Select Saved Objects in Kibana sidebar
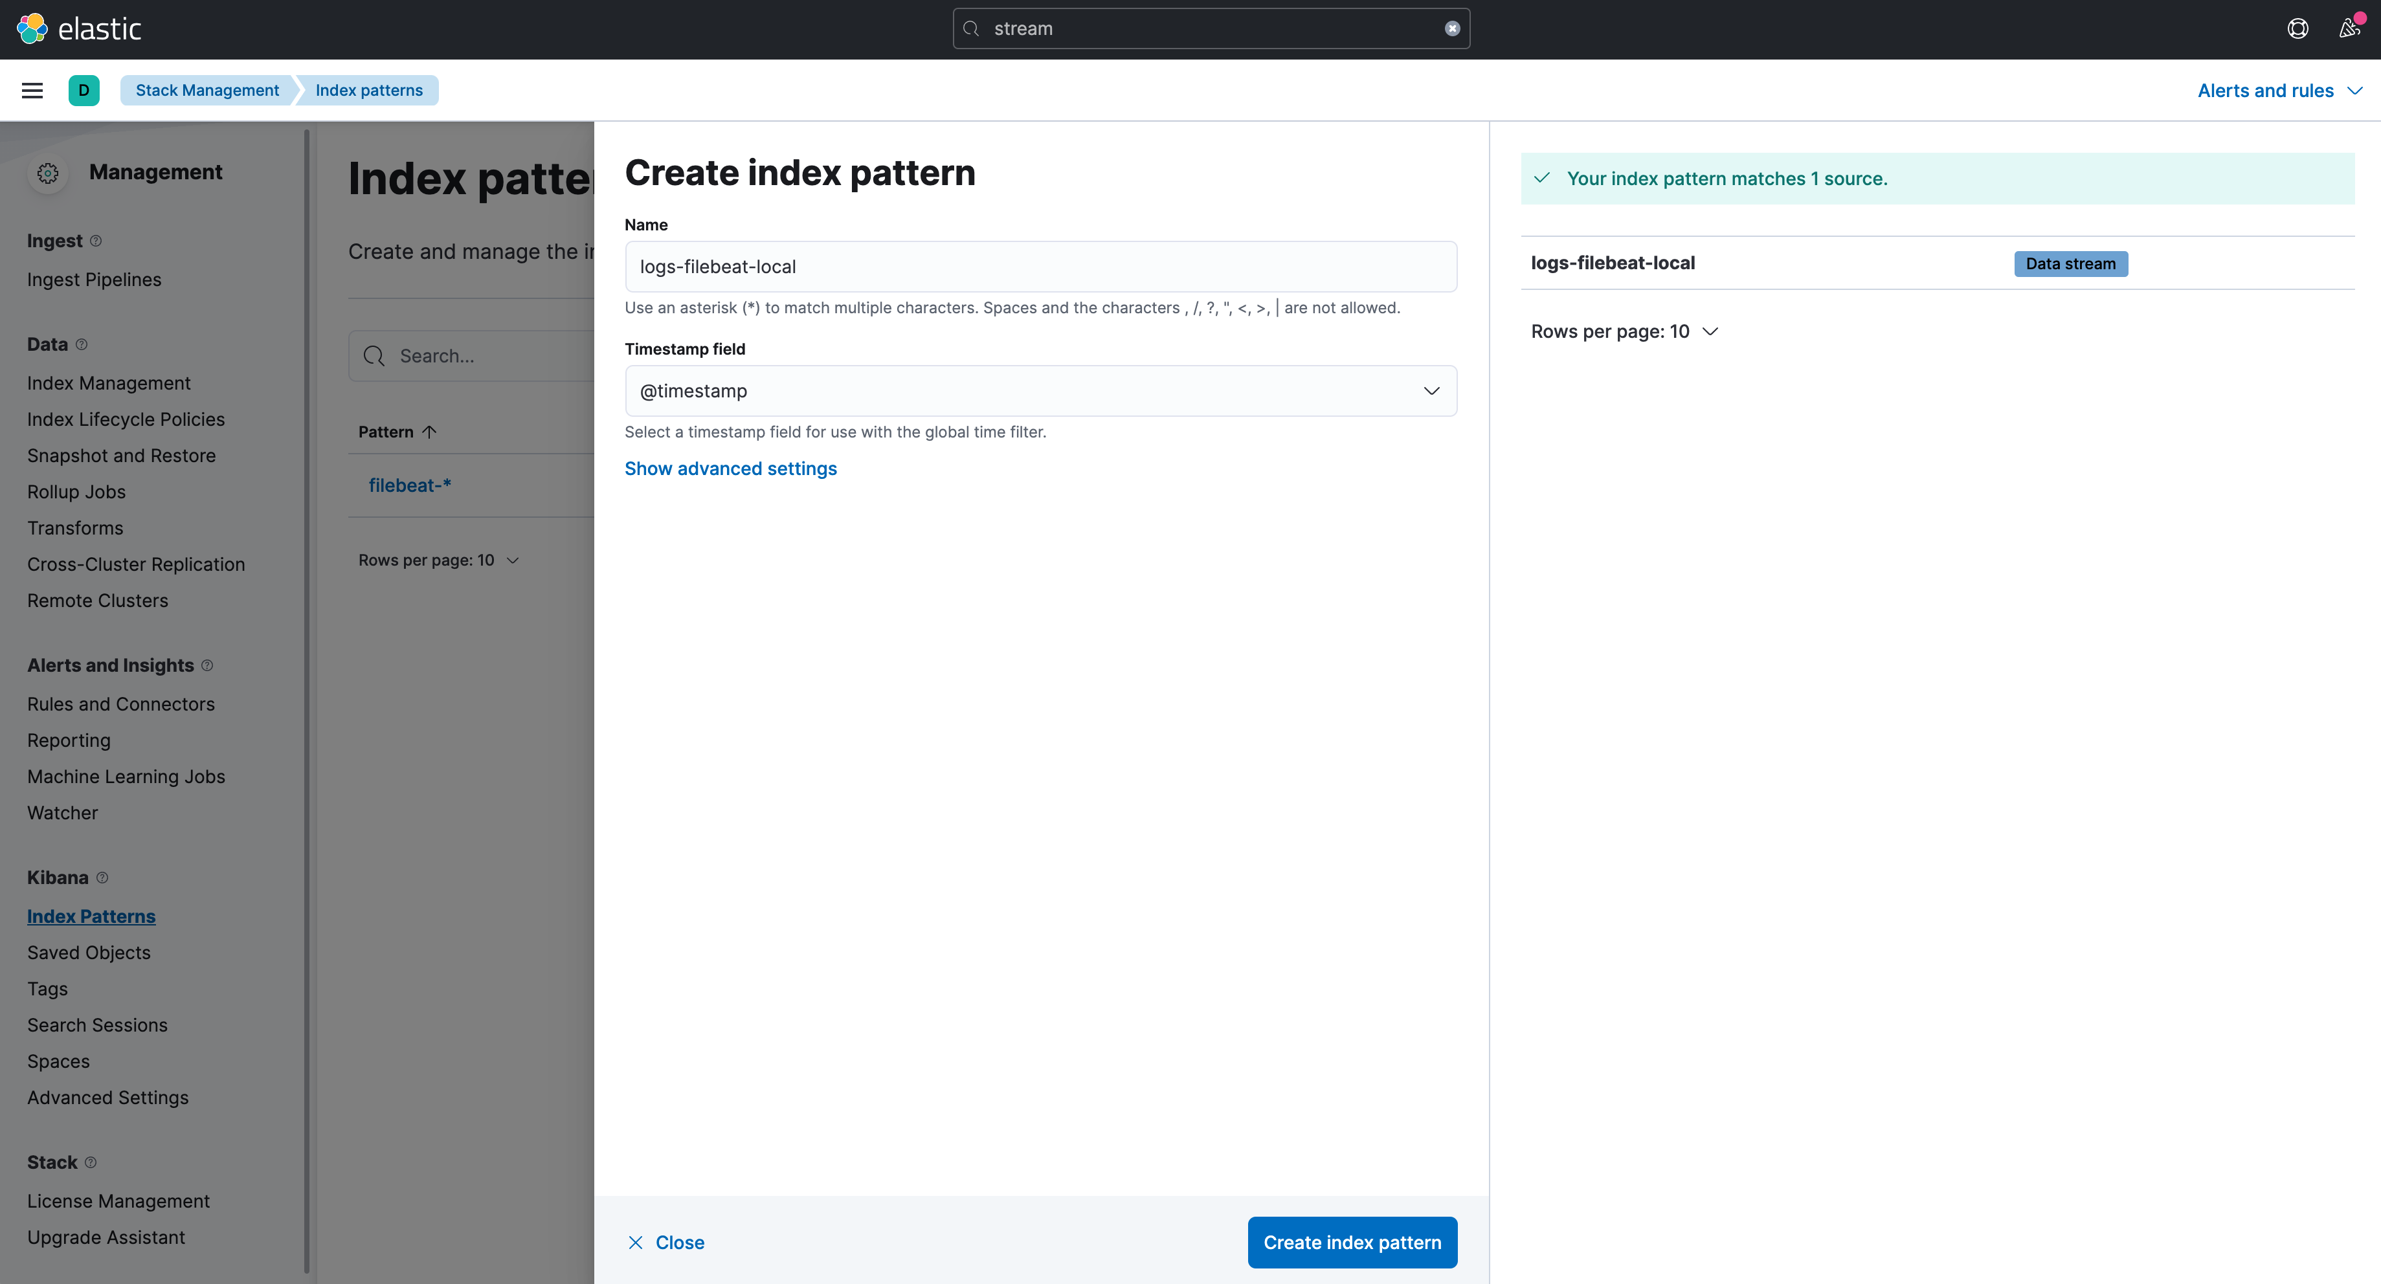 click(x=89, y=953)
